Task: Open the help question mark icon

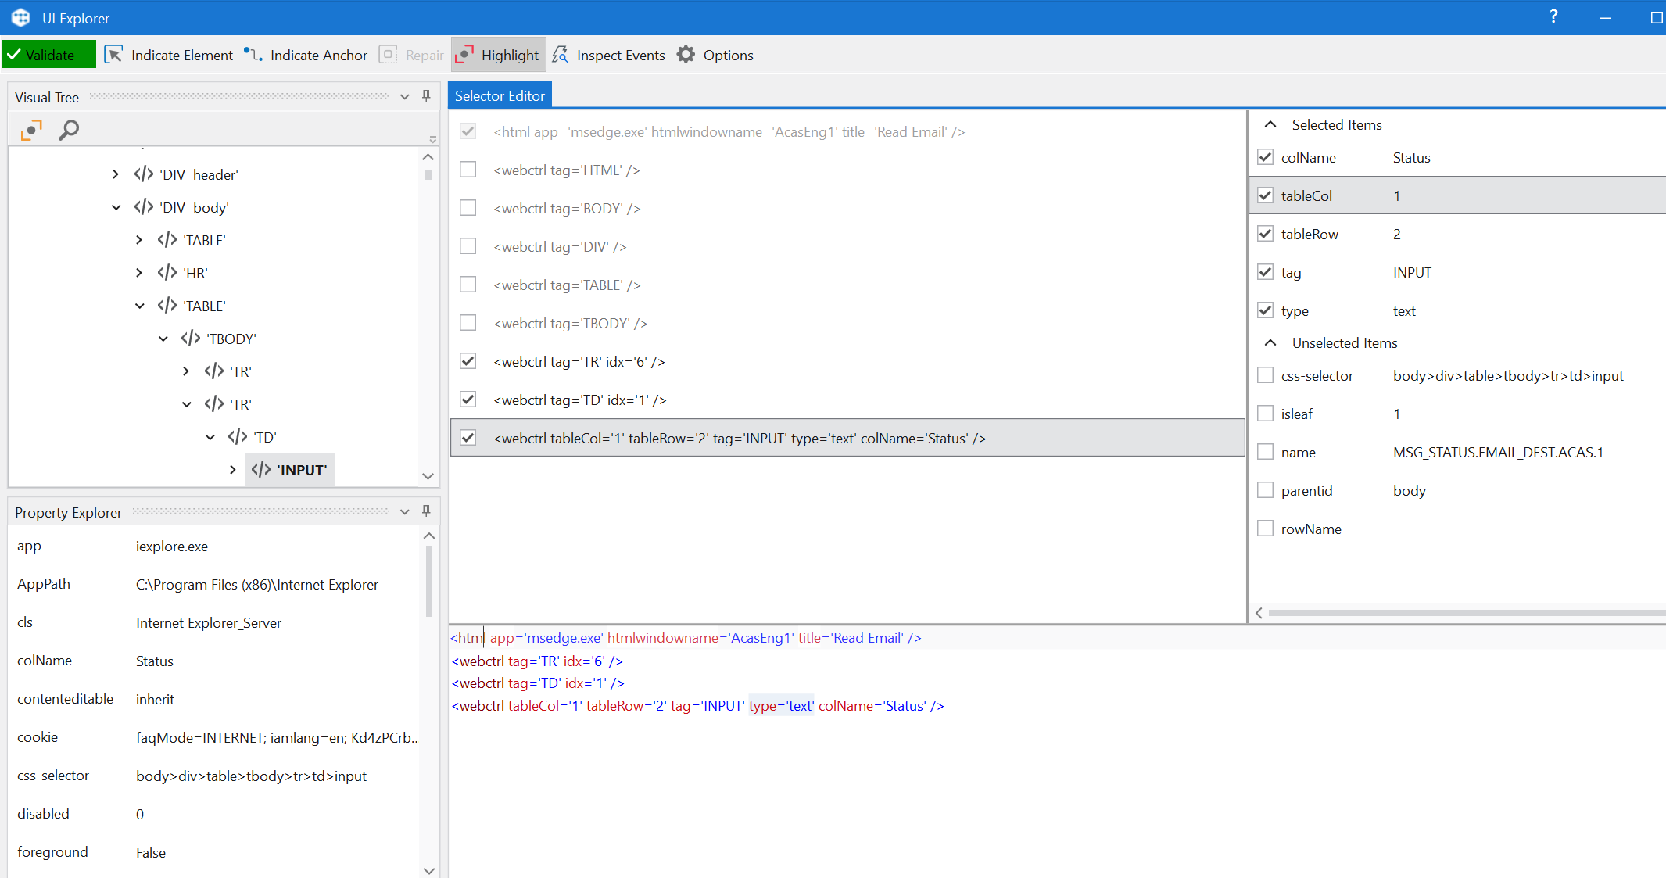Action: (x=1553, y=17)
